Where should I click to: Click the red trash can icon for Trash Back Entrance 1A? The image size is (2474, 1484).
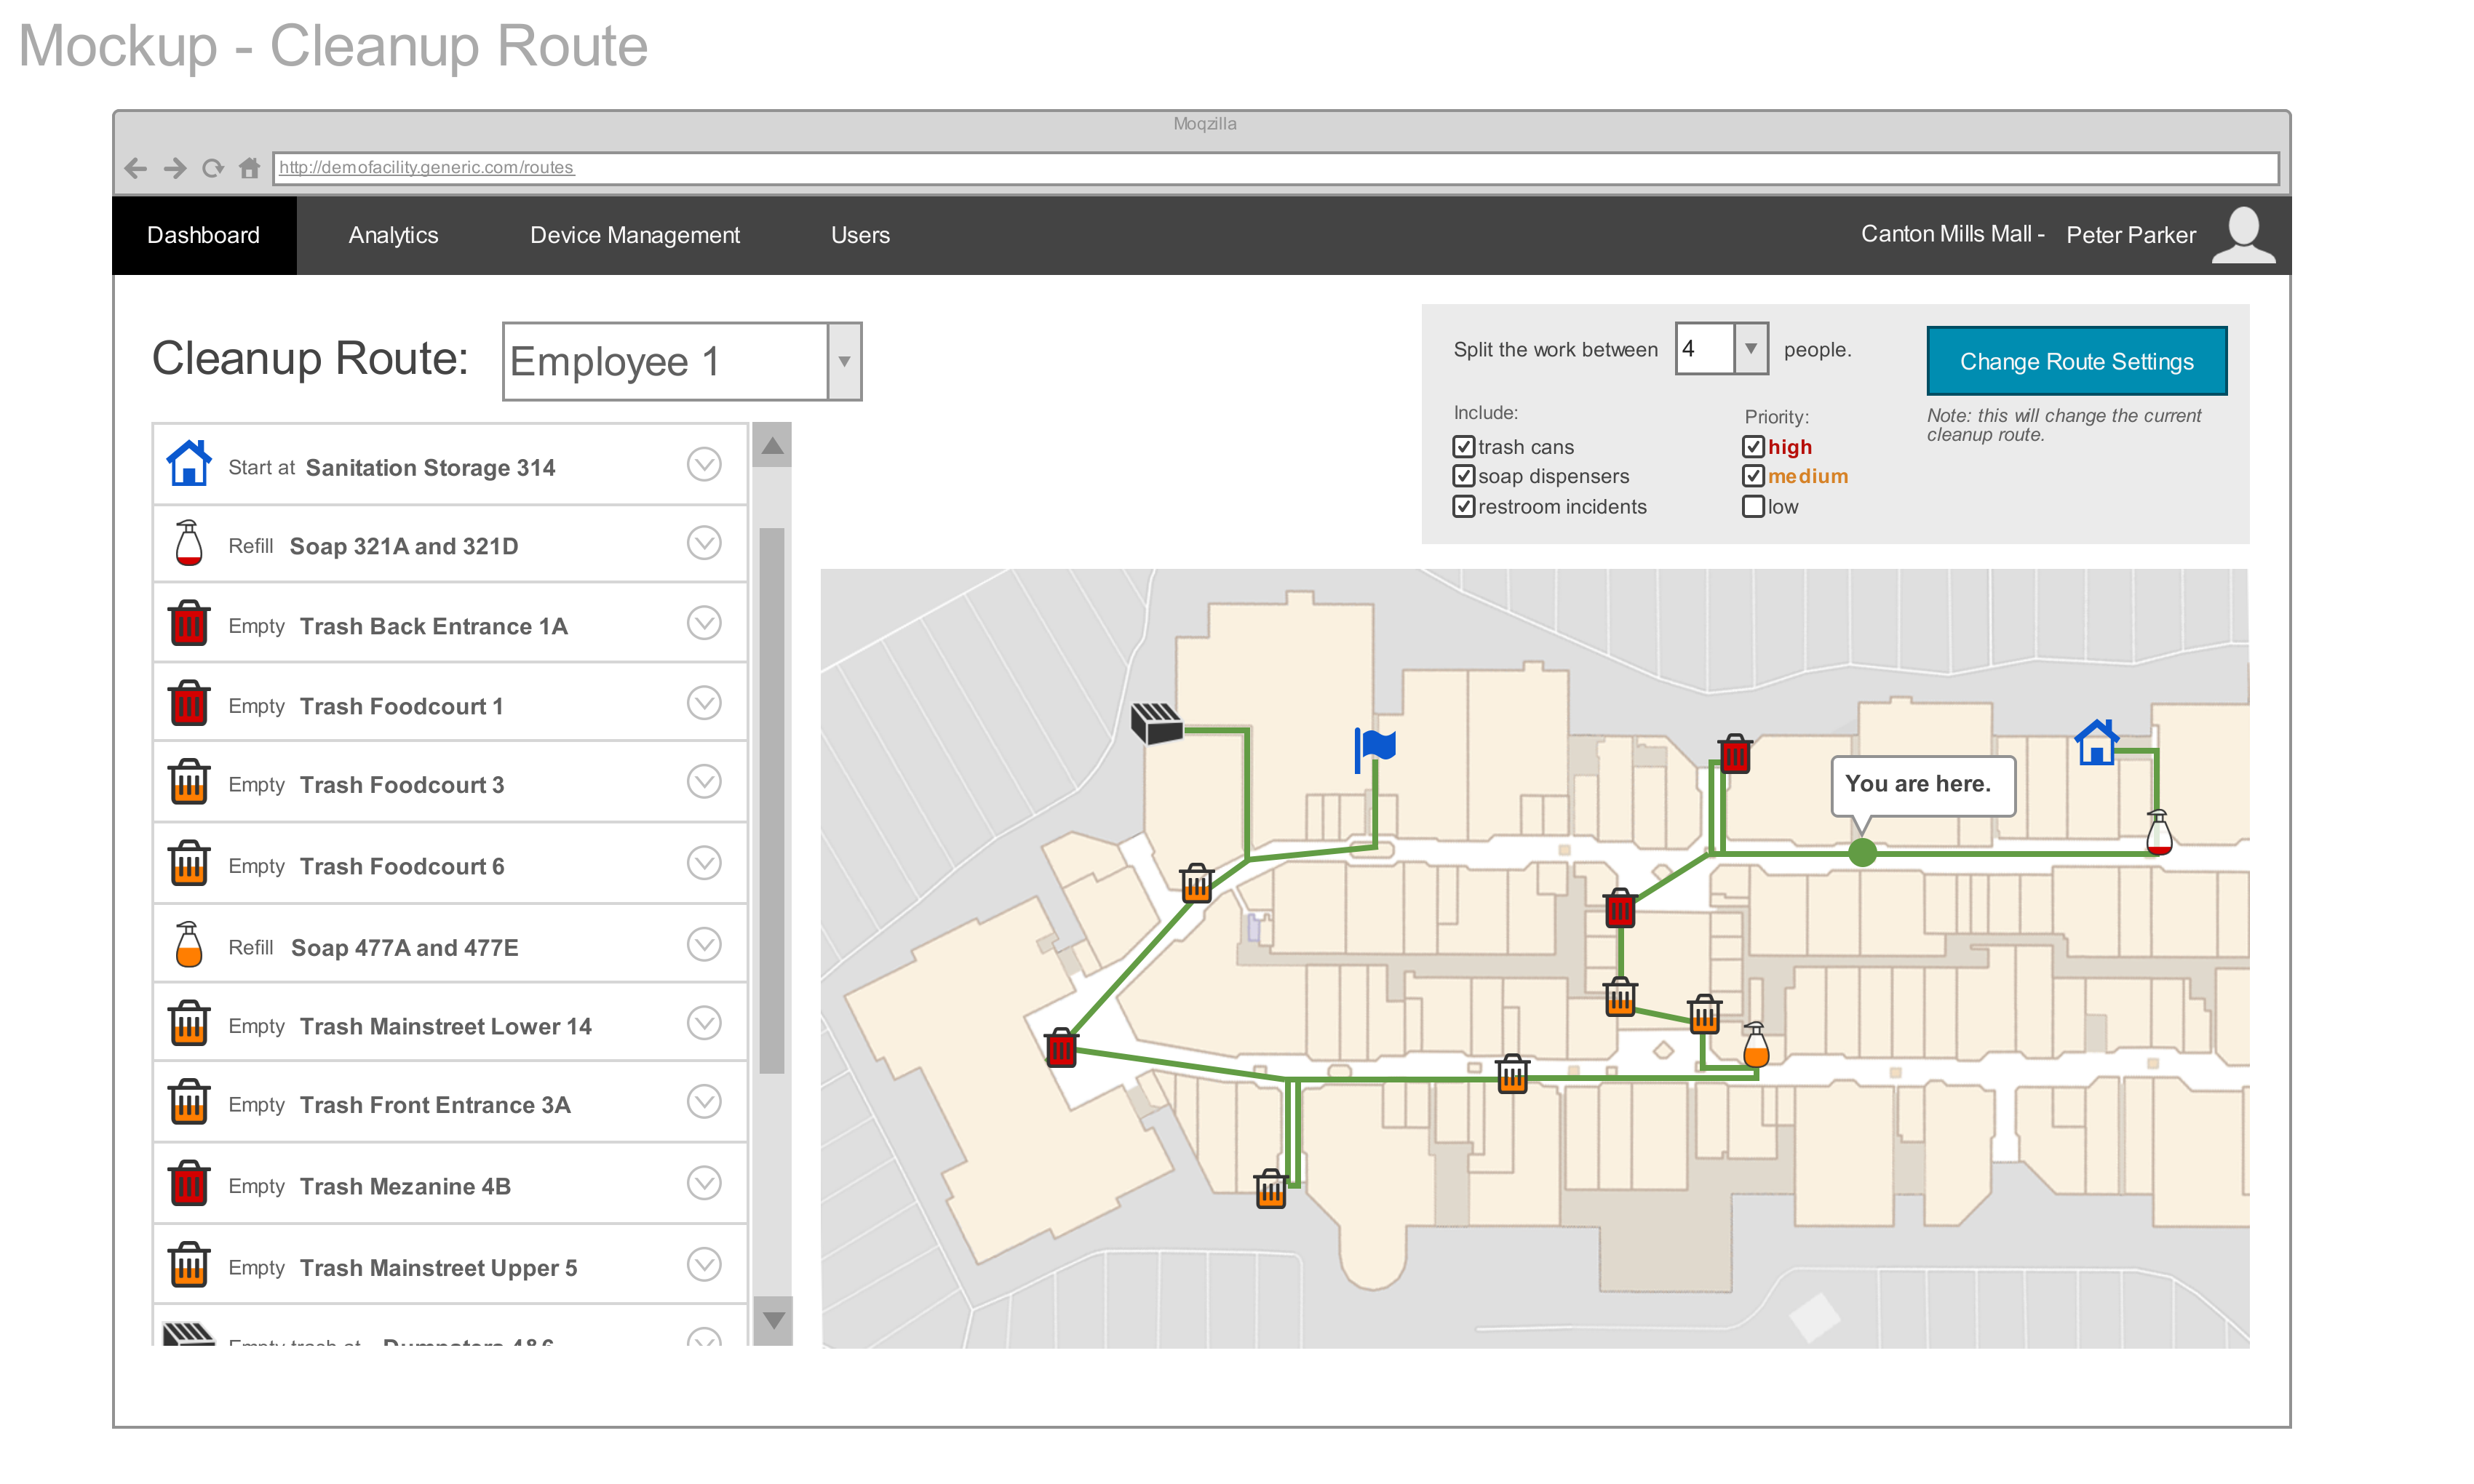189,622
